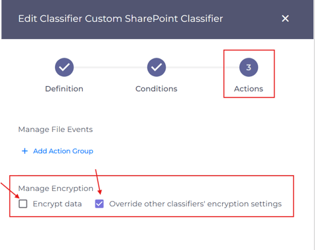This screenshot has width=315, height=250.
Task: Click the Definition step checkmark circle
Action: coord(64,67)
